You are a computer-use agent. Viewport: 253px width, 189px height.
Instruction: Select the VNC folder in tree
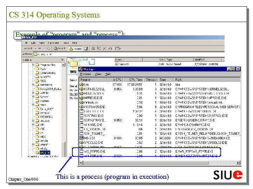[x=42, y=129]
